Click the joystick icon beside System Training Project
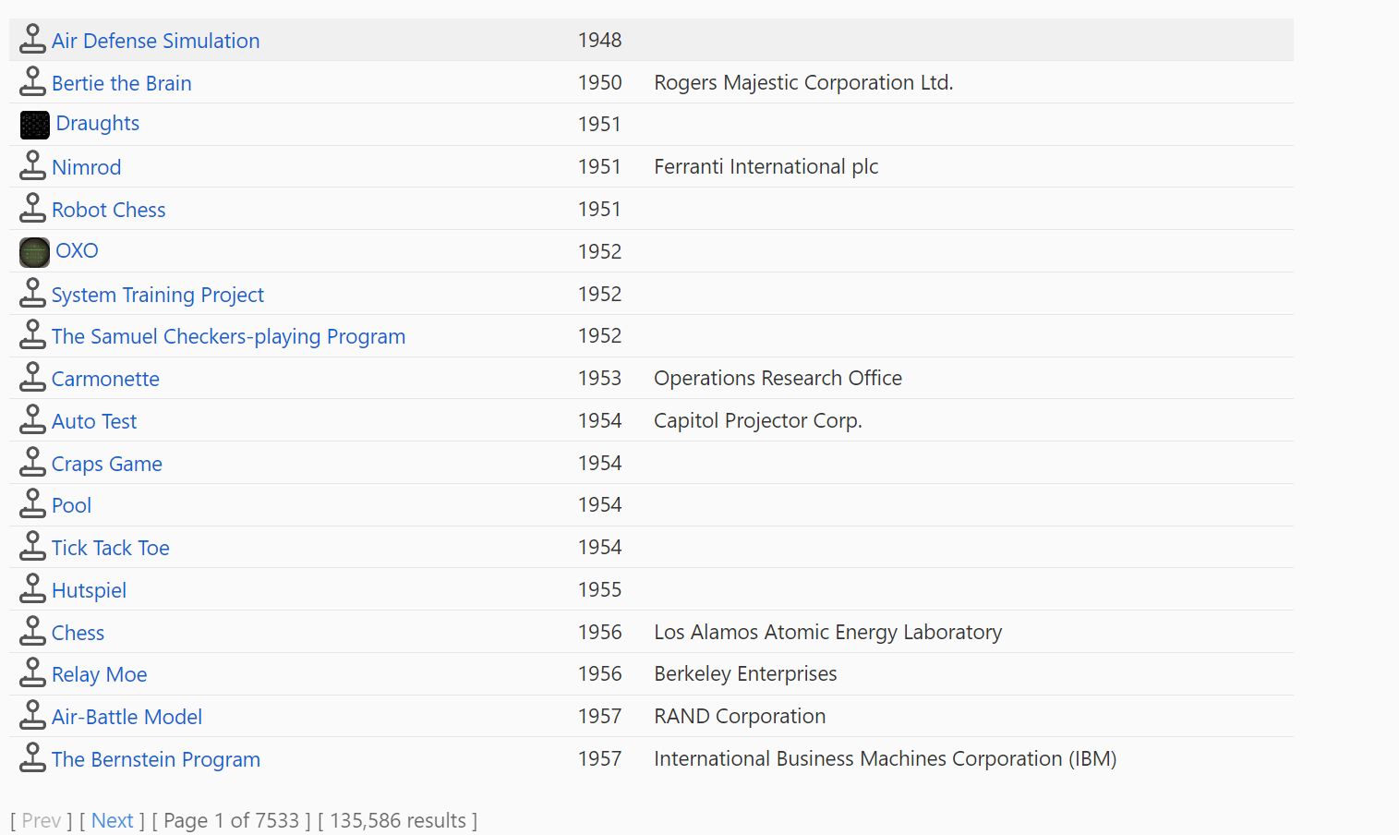The height and width of the screenshot is (835, 1399). [33, 293]
